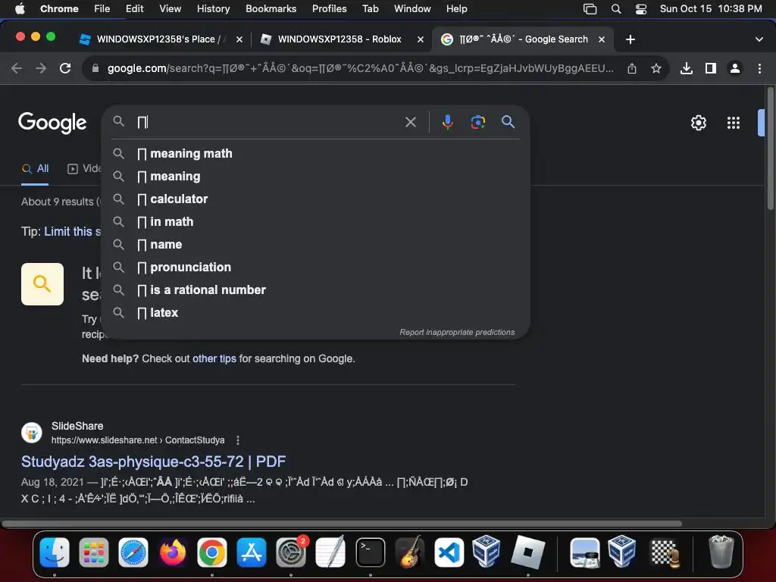
Task: Open Safari from the Dock
Action: 133,552
